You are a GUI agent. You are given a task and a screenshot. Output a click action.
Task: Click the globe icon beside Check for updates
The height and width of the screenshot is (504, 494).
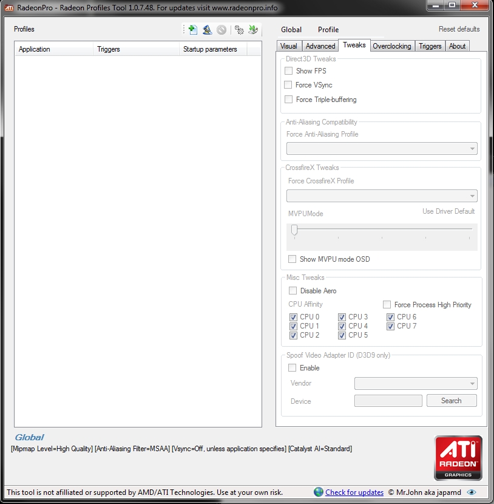point(318,492)
